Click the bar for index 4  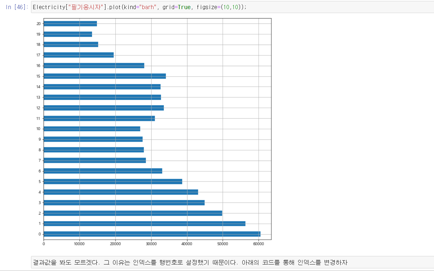click(x=121, y=192)
